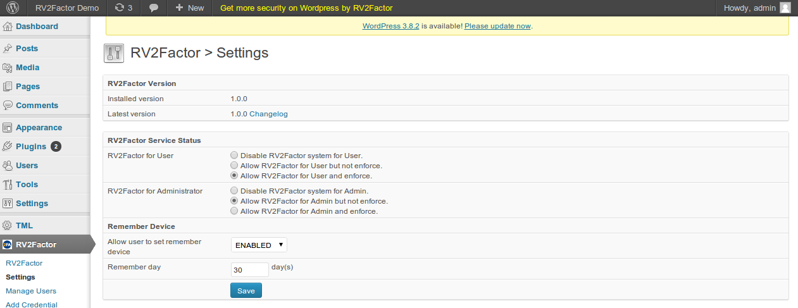Open the Pages menu
Viewport: 798px width, 308px height.
tap(28, 87)
